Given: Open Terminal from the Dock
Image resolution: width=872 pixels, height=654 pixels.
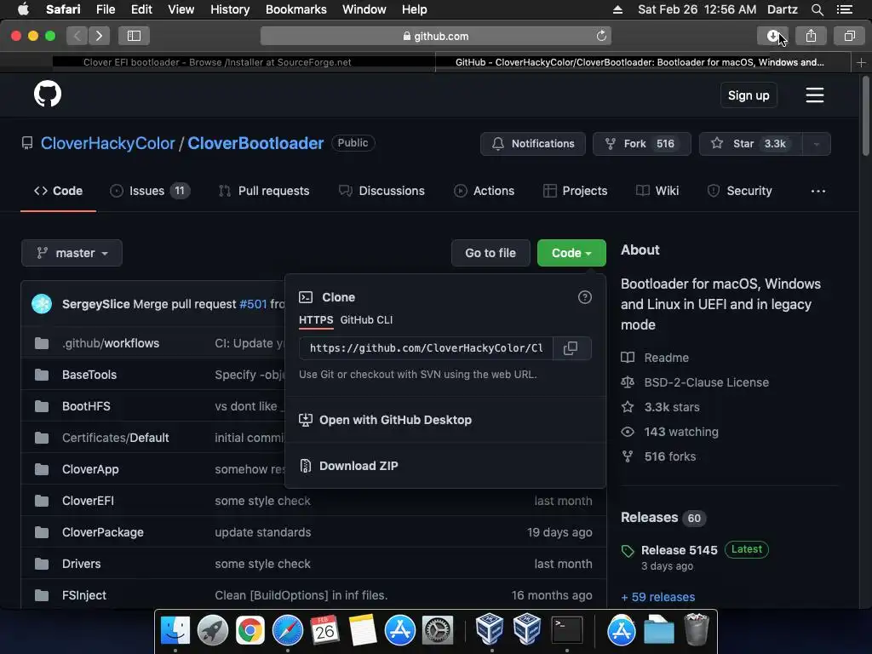Looking at the screenshot, I should click(566, 630).
